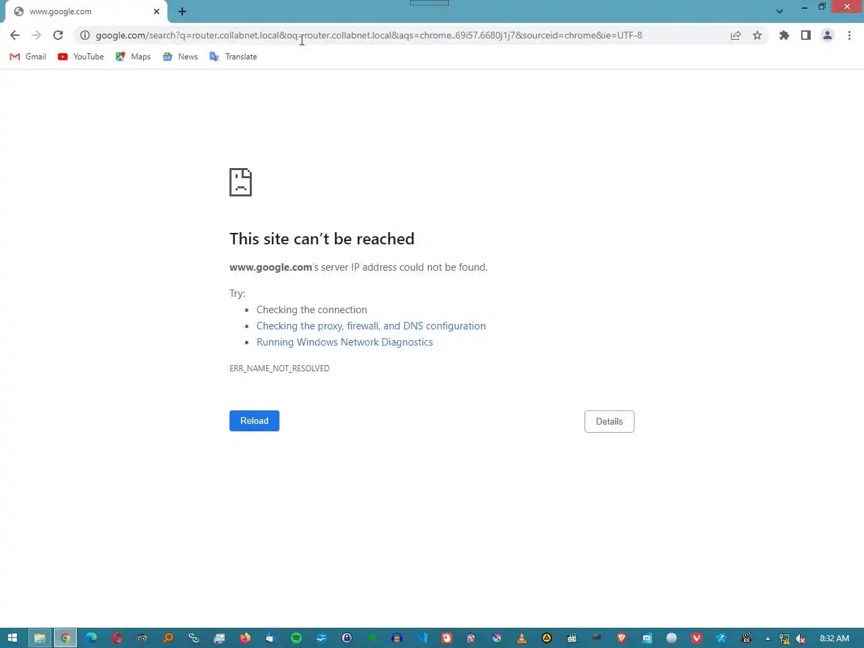
Task: Launch Brave browser from taskbar
Action: coord(622,638)
